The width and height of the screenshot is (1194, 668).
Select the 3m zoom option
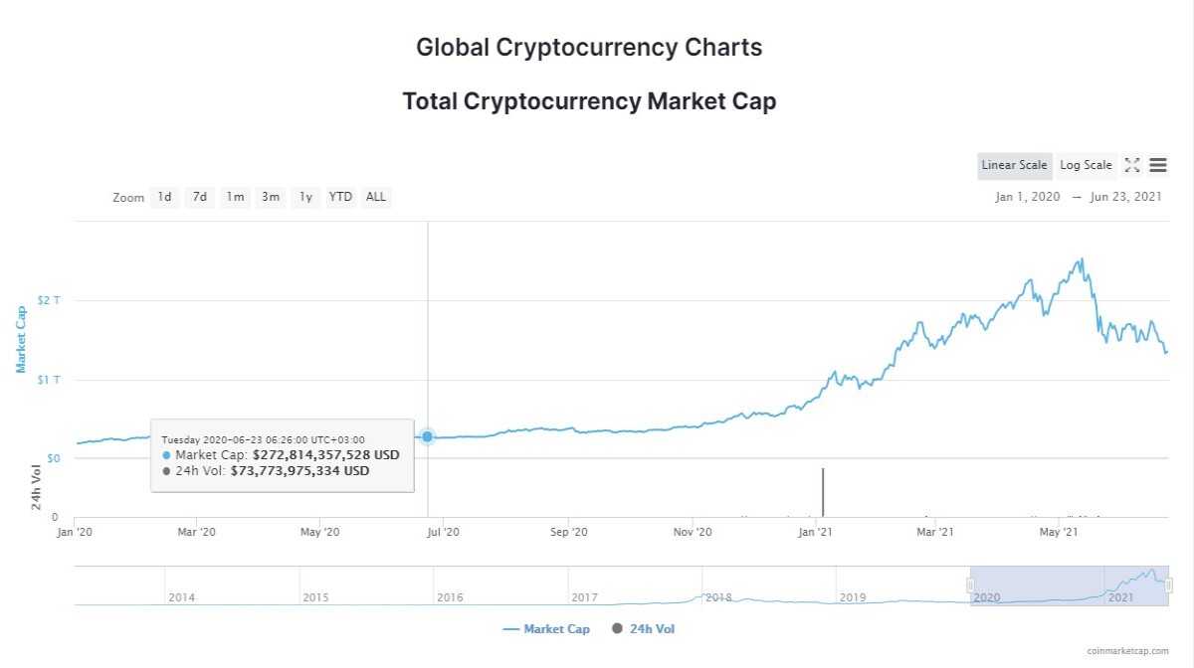point(271,197)
